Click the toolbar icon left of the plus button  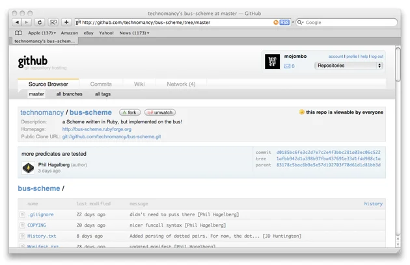53,23
